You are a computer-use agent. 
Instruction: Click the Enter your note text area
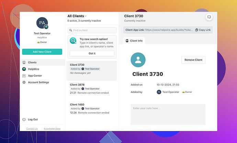[168, 114]
